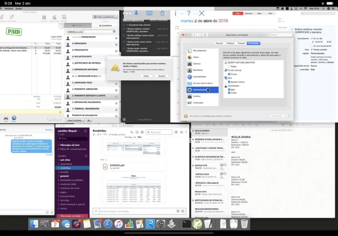
Task: Start a call in the #endofday channel
Action: pyautogui.click(x=132, y=132)
